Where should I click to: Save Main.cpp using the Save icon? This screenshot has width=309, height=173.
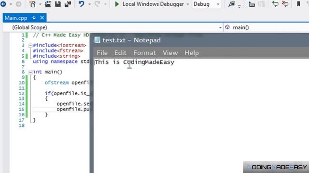click(58, 4)
